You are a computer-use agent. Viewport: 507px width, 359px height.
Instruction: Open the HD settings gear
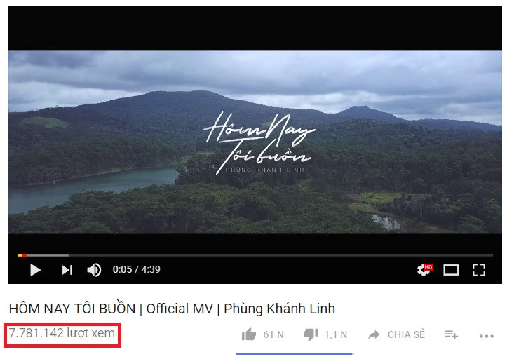425,269
